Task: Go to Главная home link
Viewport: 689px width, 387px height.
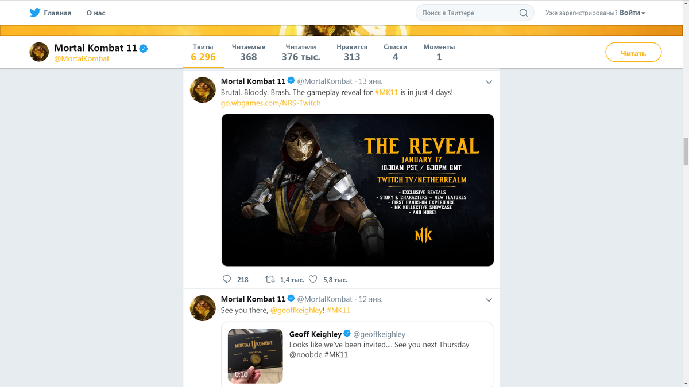Action: [57, 13]
